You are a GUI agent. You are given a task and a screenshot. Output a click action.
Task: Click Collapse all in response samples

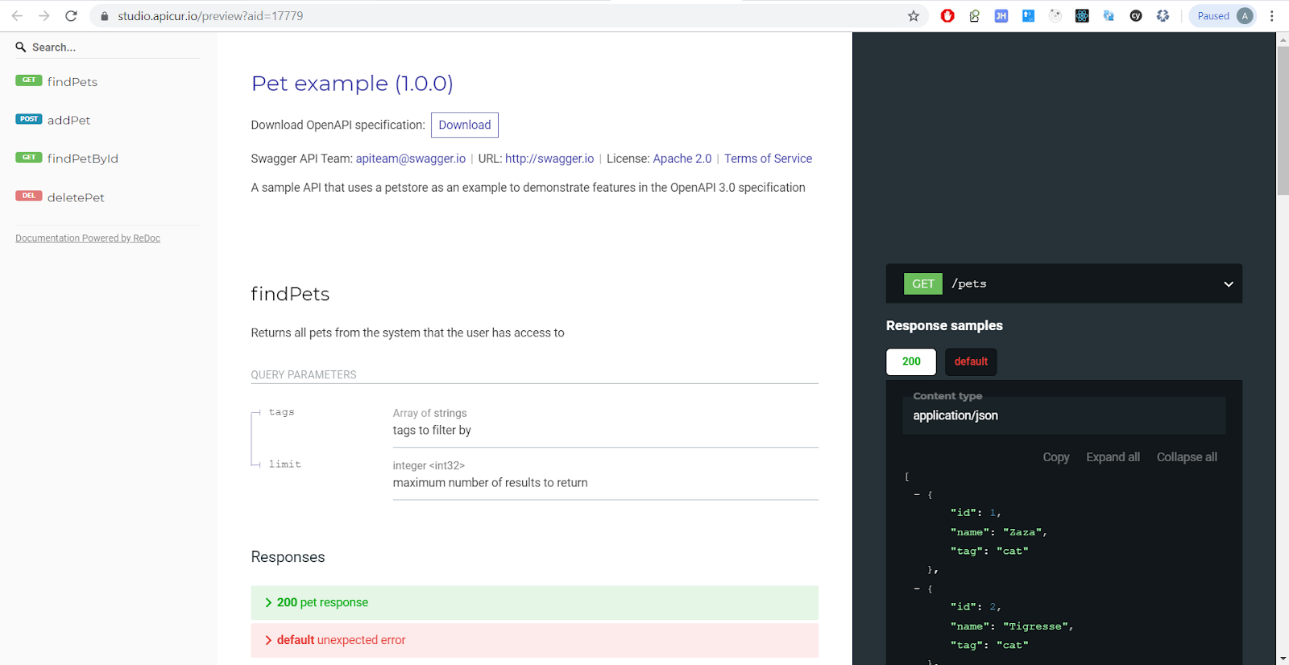(x=1187, y=457)
